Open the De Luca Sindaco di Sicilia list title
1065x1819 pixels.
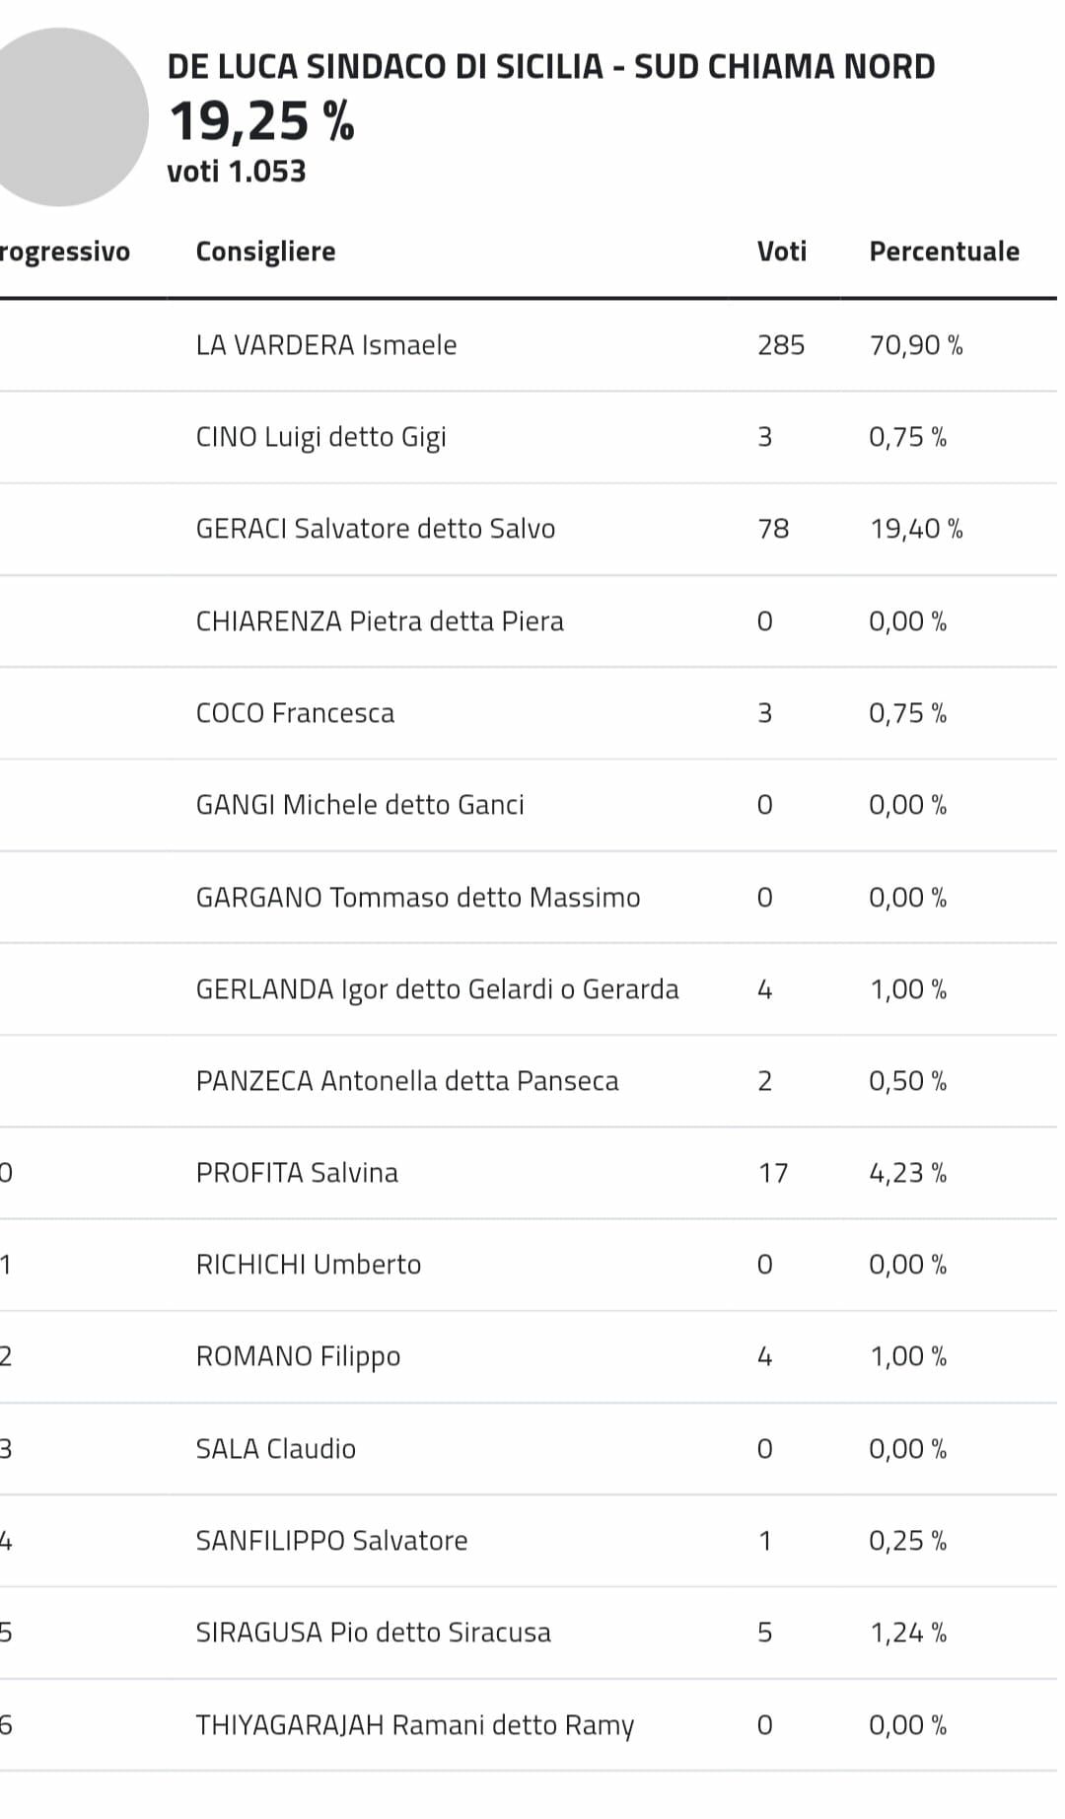[551, 66]
